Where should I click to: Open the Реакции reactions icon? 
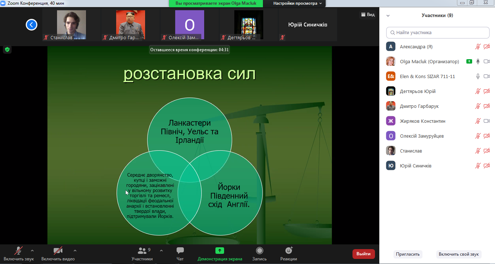[289, 251]
